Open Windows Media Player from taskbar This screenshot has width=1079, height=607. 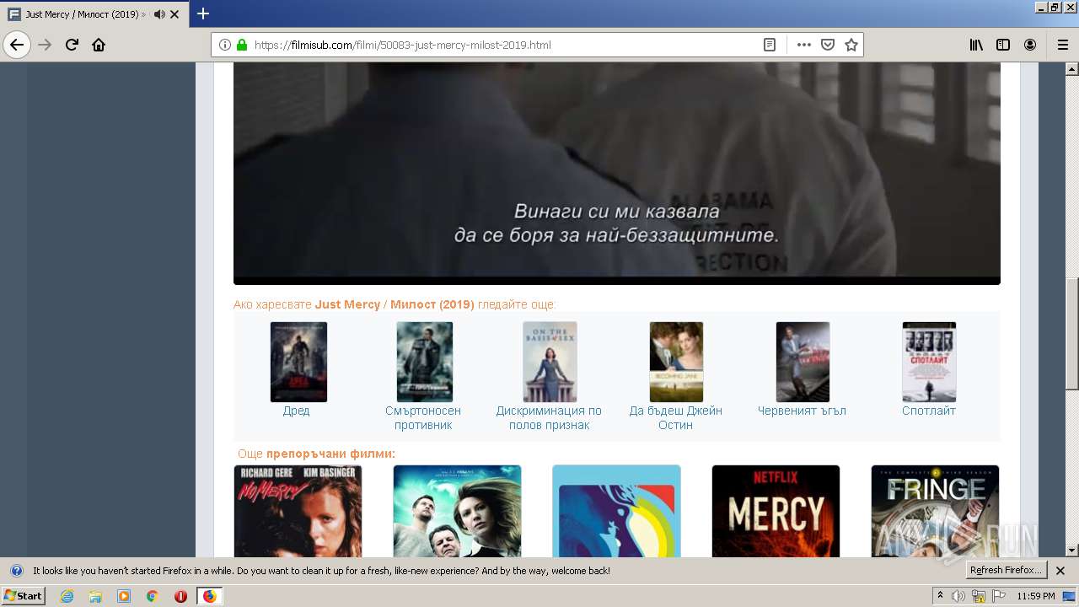124,596
